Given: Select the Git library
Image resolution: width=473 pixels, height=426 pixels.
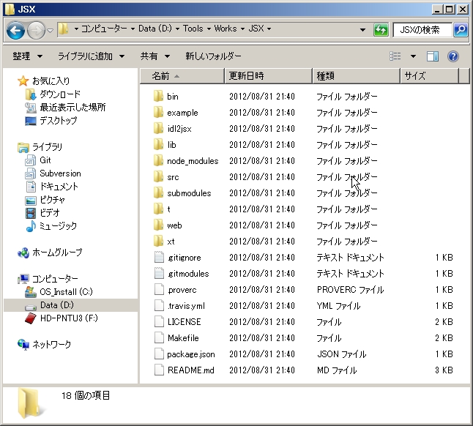Looking at the screenshot, I should point(45,160).
